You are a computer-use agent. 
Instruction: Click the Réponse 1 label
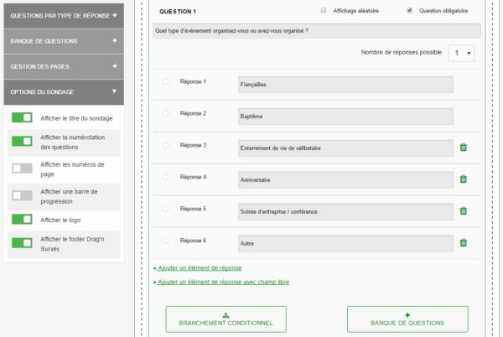click(x=193, y=82)
